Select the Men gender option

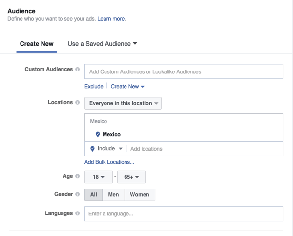pyautogui.click(x=113, y=194)
